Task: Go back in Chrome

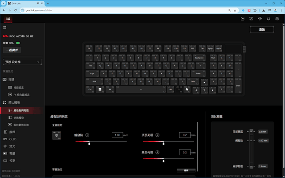Action: tap(4, 10)
